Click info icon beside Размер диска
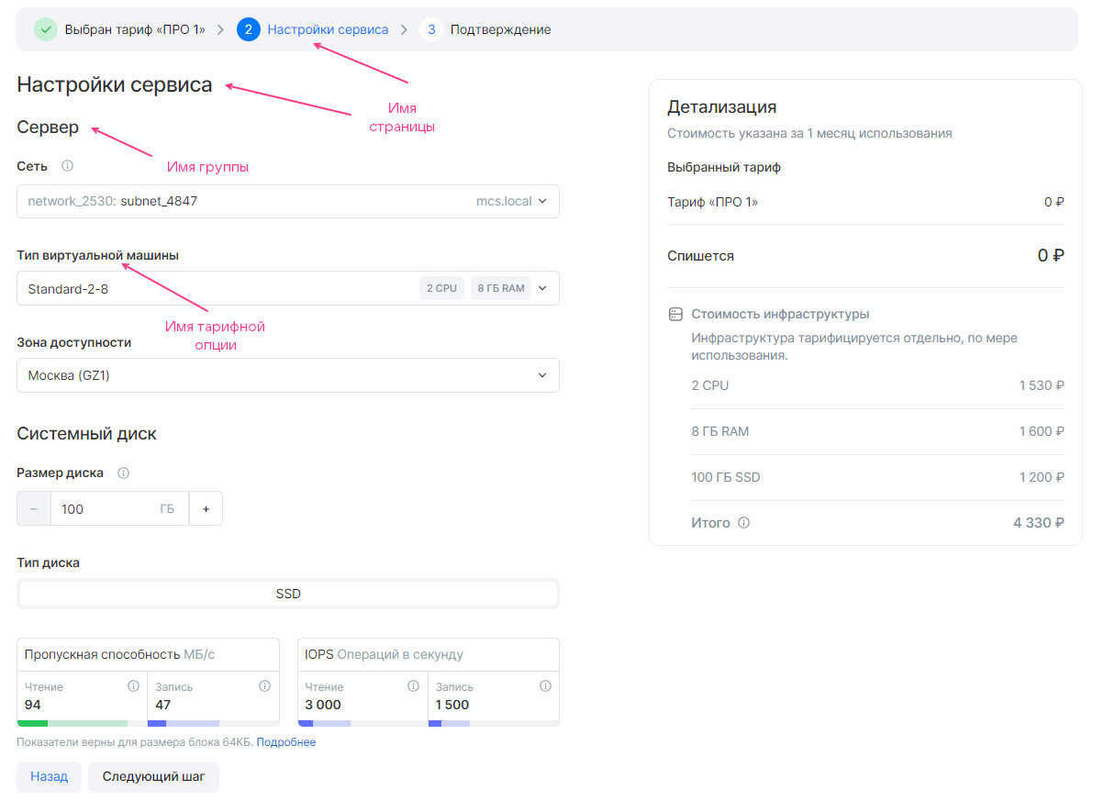Image resolution: width=1093 pixels, height=801 pixels. 123,473
